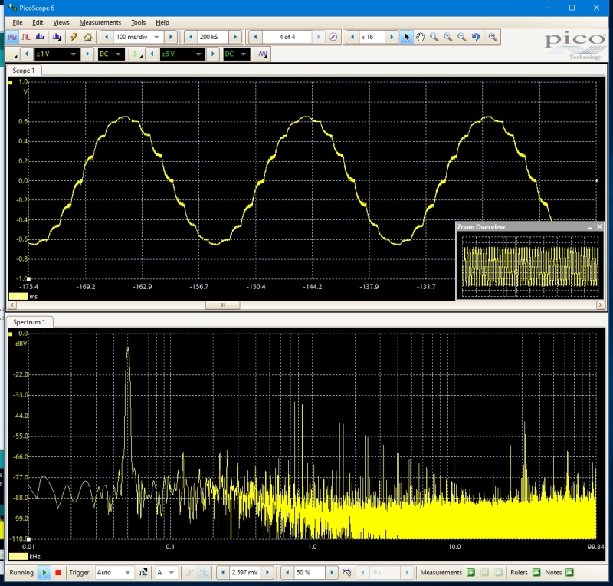Viewport: 613px width, 586px height.
Task: Open the Tools menu
Action: [138, 23]
